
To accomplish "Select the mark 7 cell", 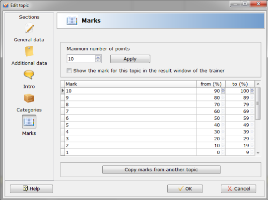I will click(131, 111).
